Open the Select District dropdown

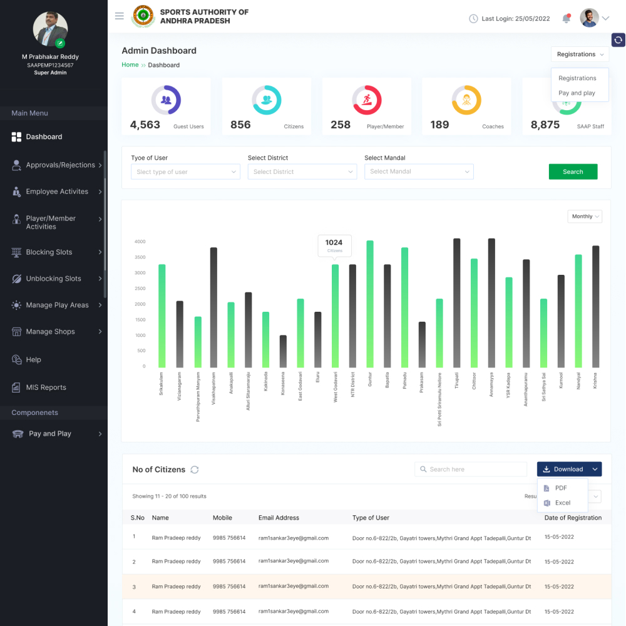coord(302,172)
